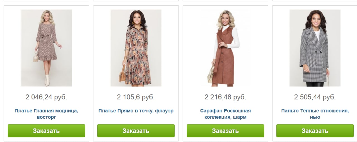The image size is (357, 142).
Task: Open link Платье Главная модница, восторг
Action: (46, 114)
